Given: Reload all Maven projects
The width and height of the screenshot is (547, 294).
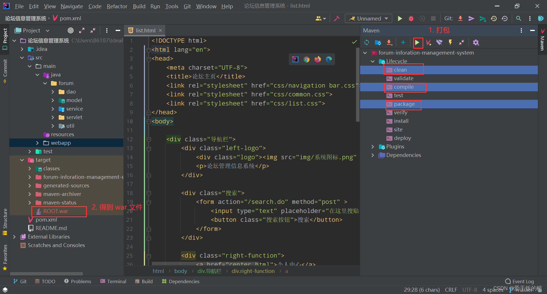Looking at the screenshot, I should click(367, 42).
